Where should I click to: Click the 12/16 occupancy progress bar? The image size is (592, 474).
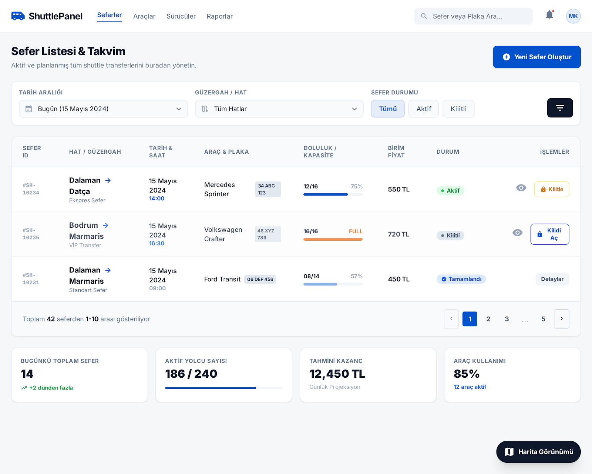[333, 194]
